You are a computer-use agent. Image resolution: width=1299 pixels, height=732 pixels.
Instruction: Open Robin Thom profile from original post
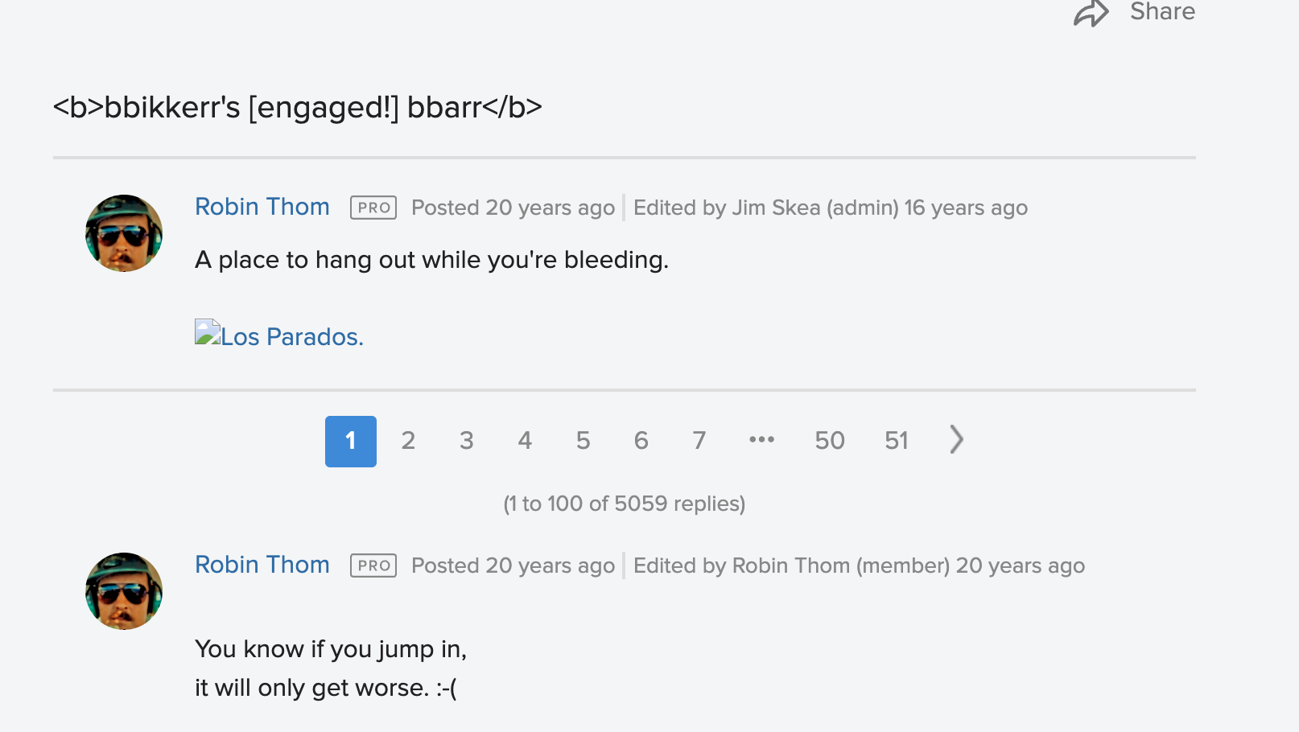click(x=262, y=207)
